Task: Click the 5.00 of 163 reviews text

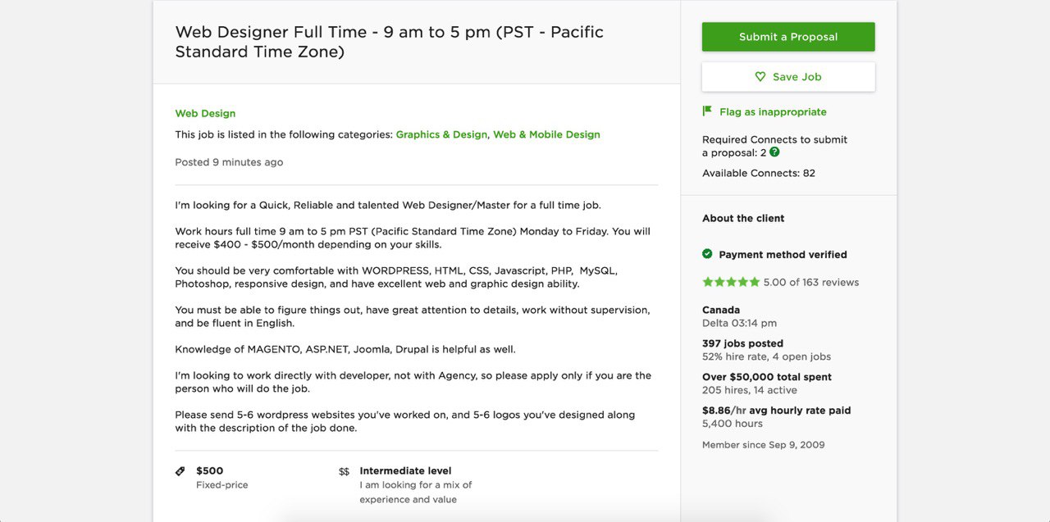Action: pos(811,282)
